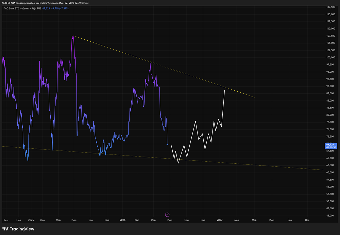Click the 102,500 price axis label
The image size is (340, 235).
coord(331,50)
